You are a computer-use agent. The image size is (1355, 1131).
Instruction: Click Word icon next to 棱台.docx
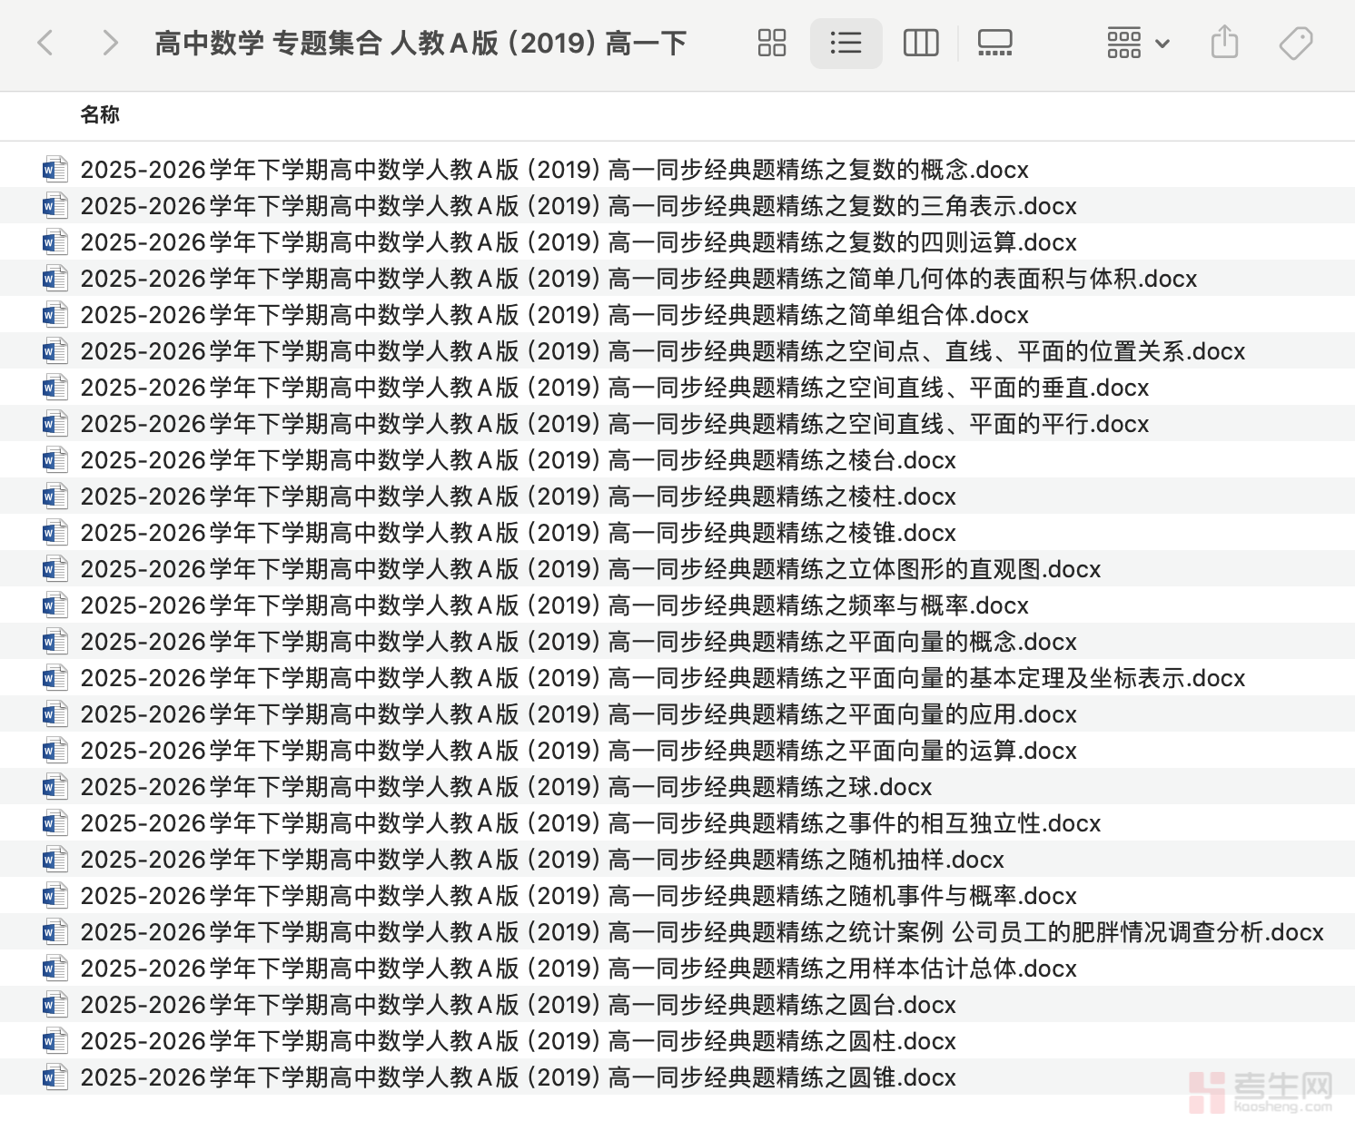[55, 460]
